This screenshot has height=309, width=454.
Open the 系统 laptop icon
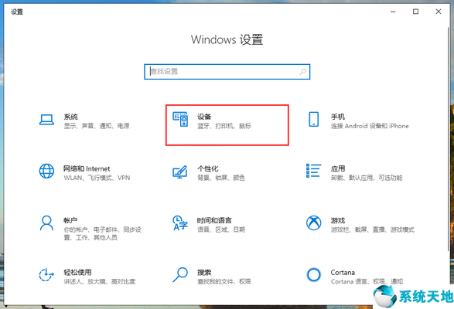[x=46, y=120]
